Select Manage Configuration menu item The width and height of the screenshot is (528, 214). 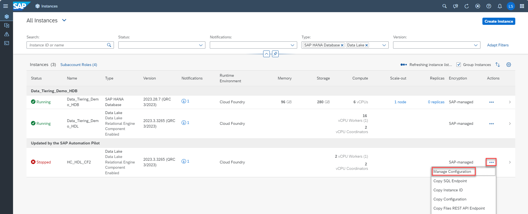tap(464, 171)
